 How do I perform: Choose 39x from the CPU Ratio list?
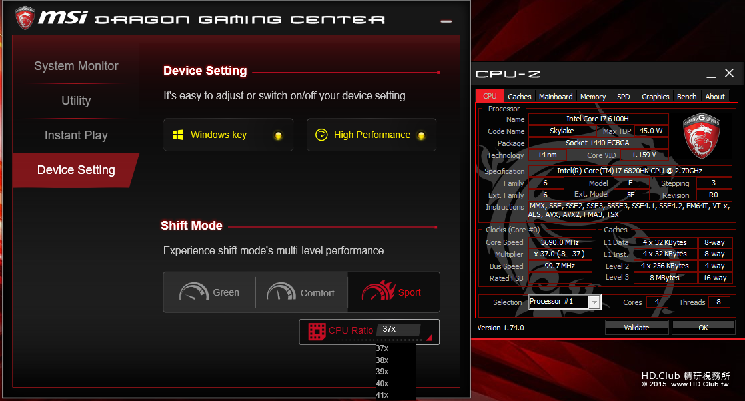pyautogui.click(x=382, y=372)
